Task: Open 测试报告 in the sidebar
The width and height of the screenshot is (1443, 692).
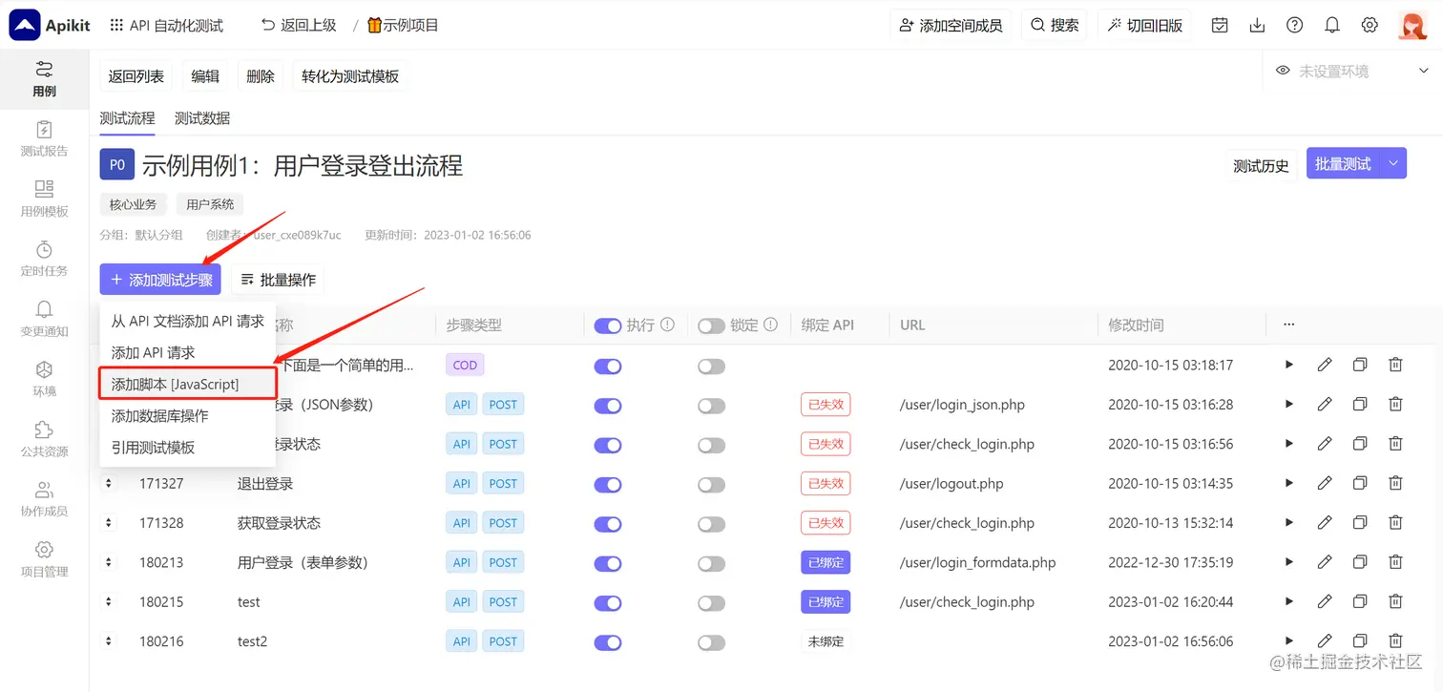Action: (44, 138)
